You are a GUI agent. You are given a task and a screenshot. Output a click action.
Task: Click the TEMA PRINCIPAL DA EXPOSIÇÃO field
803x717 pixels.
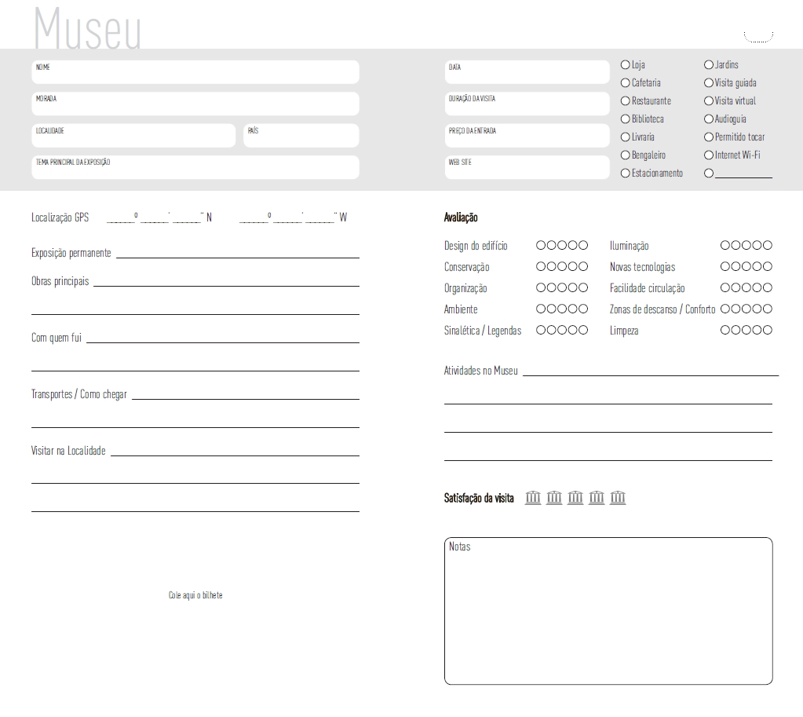coord(195,167)
